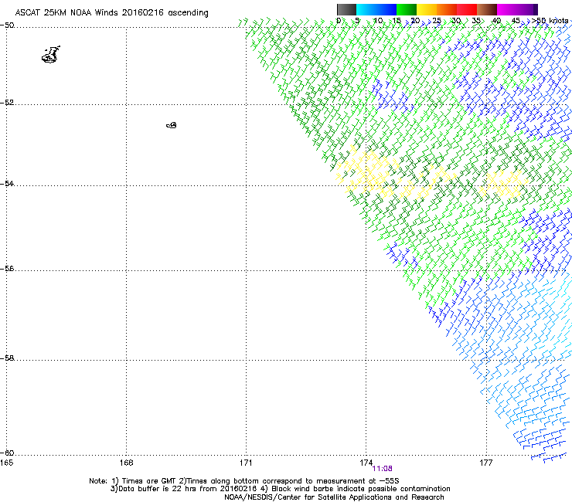
Task: Click the '10' knots legend label
Action: point(378,21)
